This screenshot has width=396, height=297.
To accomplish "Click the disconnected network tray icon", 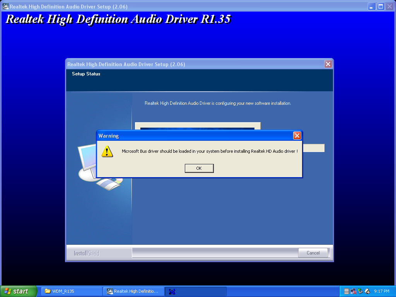I will [353, 291].
